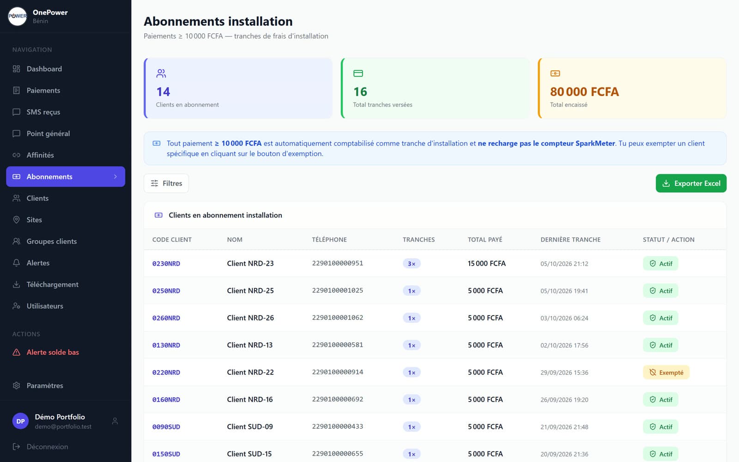The height and width of the screenshot is (462, 739).
Task: Toggle Actif status for Client NRD-26
Action: coord(660,318)
